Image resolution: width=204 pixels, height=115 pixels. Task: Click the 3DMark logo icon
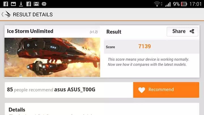[x=8, y=14]
